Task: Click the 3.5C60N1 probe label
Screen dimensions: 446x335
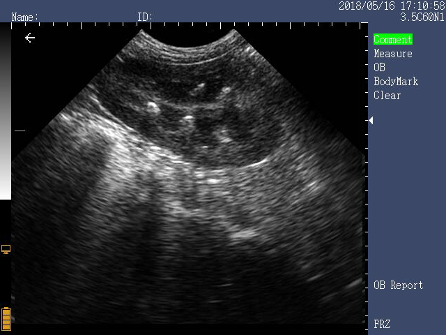Action: click(422, 17)
